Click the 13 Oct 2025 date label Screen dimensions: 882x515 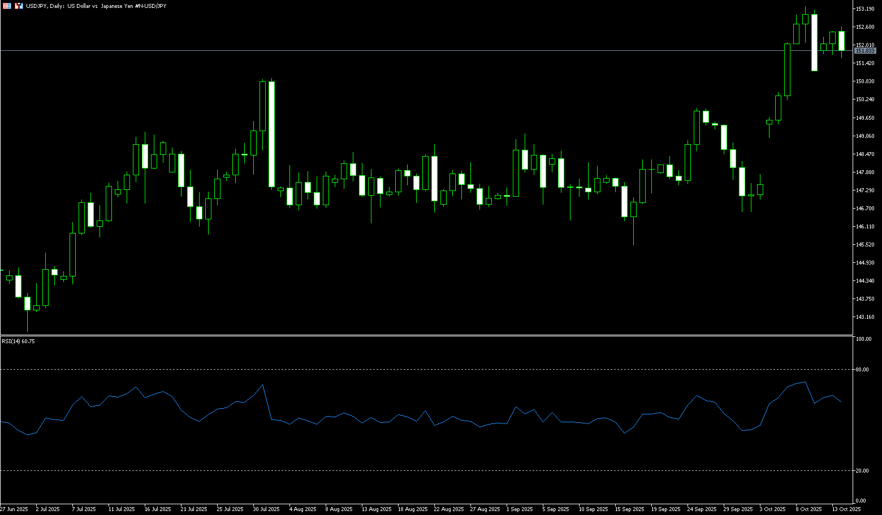click(846, 509)
